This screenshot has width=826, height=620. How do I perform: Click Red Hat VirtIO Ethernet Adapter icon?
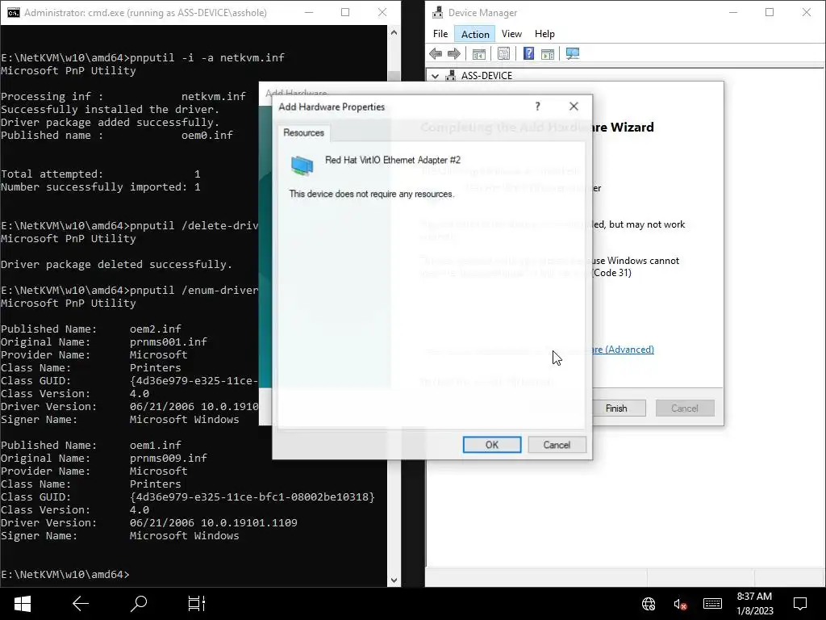point(302,165)
